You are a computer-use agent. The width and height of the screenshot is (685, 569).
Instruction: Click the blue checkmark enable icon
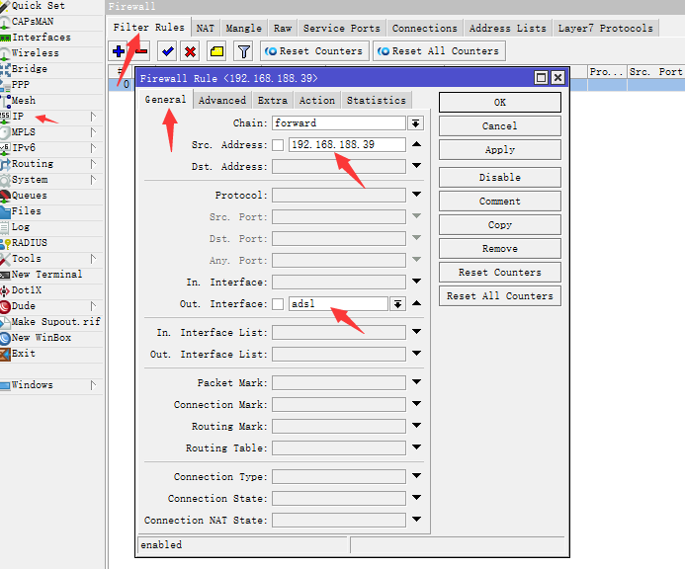pyautogui.click(x=167, y=51)
